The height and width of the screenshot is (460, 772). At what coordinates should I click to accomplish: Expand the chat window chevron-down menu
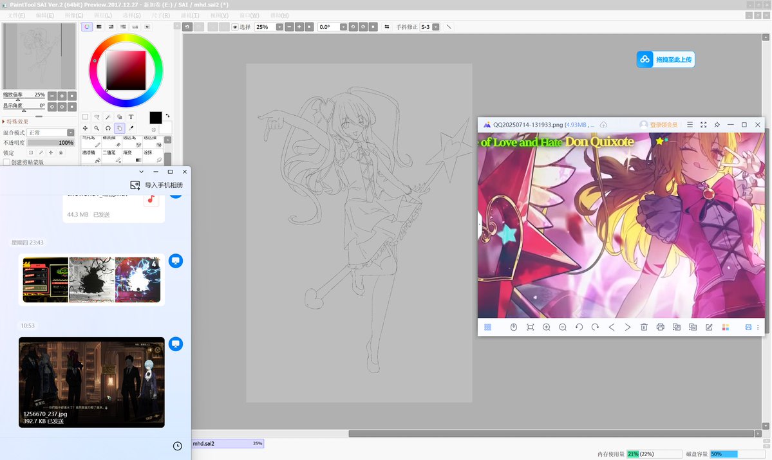pyautogui.click(x=141, y=172)
